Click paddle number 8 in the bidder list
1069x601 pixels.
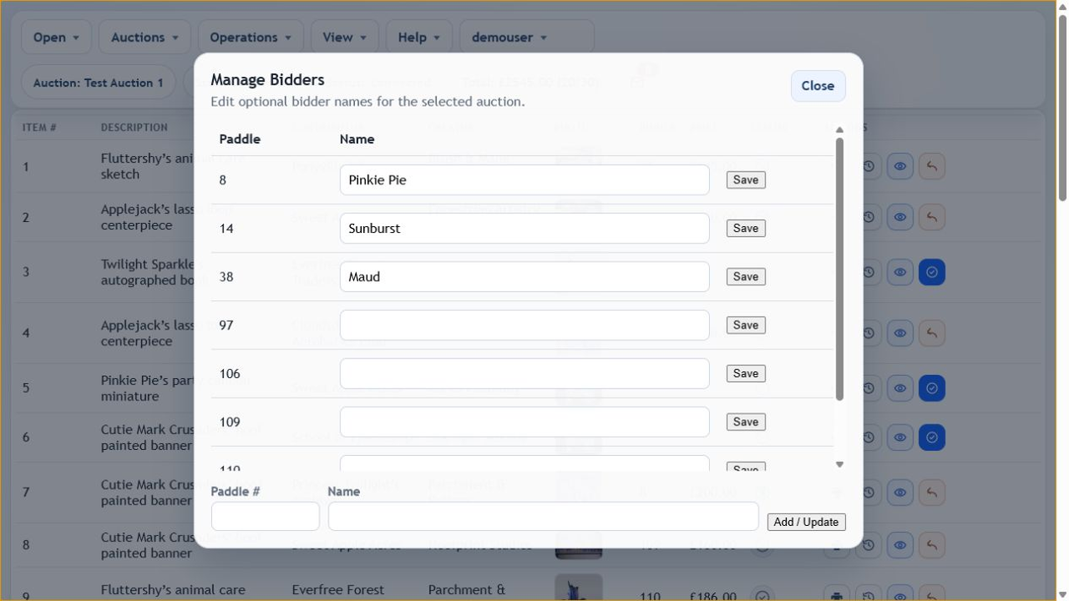[223, 180]
